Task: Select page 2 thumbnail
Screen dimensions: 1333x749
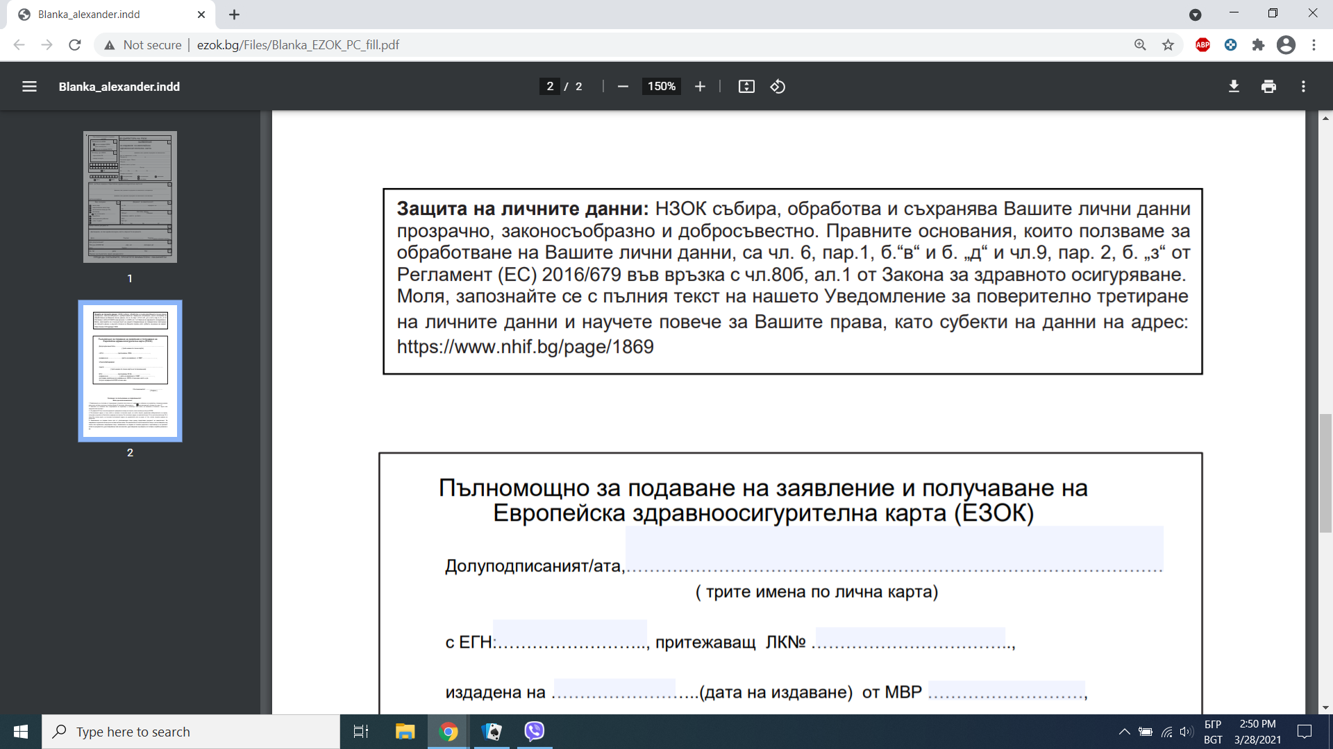Action: (130, 370)
